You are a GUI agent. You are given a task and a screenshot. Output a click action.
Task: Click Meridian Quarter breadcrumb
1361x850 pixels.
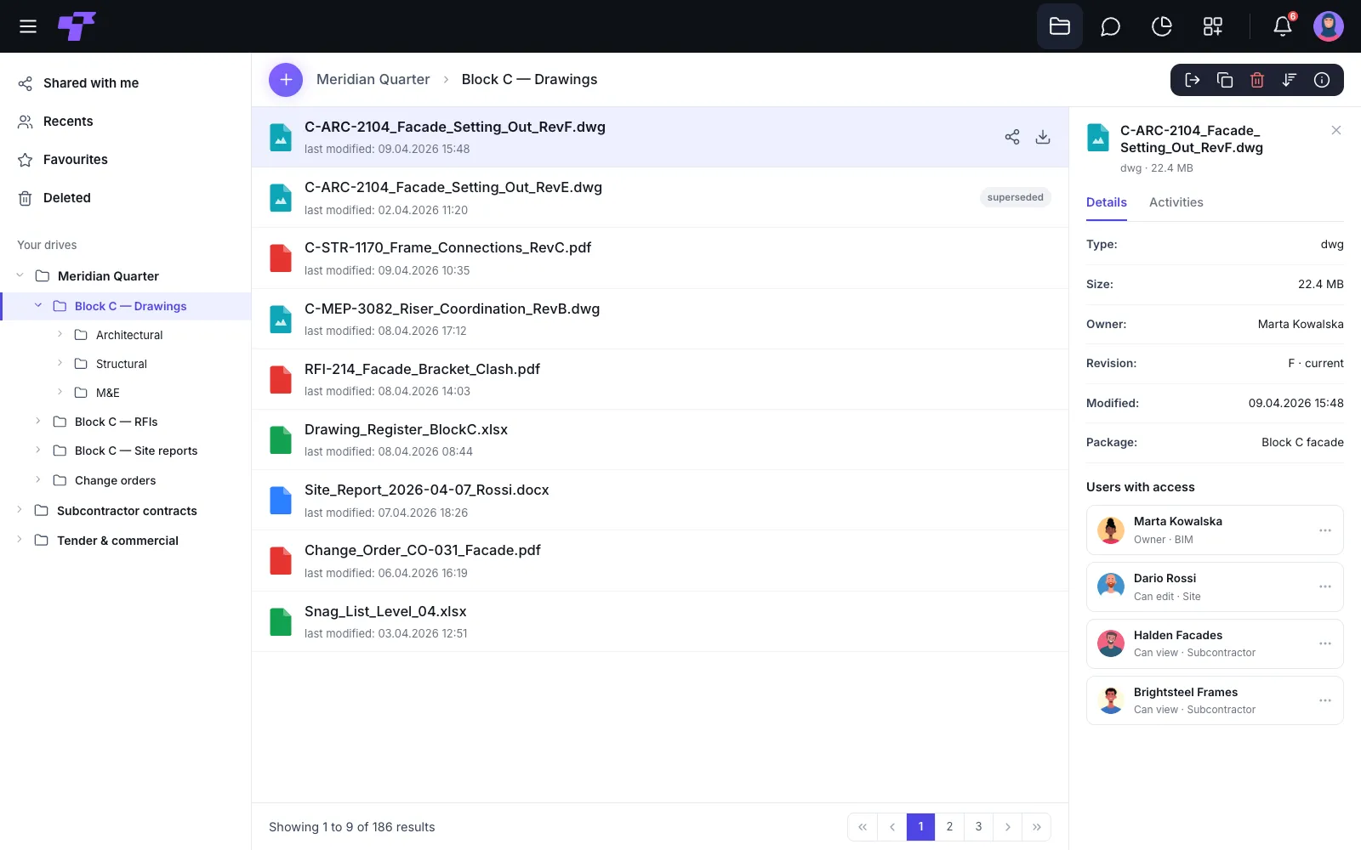click(x=373, y=79)
